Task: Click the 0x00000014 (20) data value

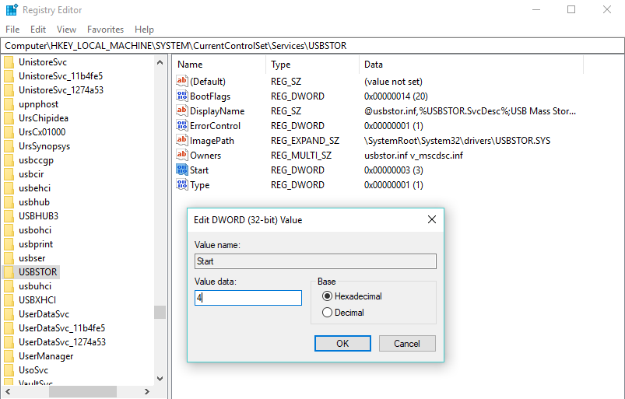Action: pyautogui.click(x=396, y=96)
